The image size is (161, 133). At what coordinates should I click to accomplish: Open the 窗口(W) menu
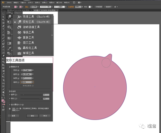[59, 2]
